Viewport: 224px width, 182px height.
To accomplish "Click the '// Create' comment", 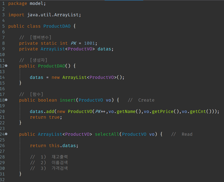I will tap(141, 100).
